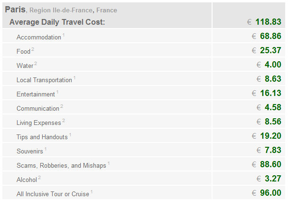Viewport: 288px width, 200px height.
Task: Open the Local Transportation category
Action: click(44, 80)
